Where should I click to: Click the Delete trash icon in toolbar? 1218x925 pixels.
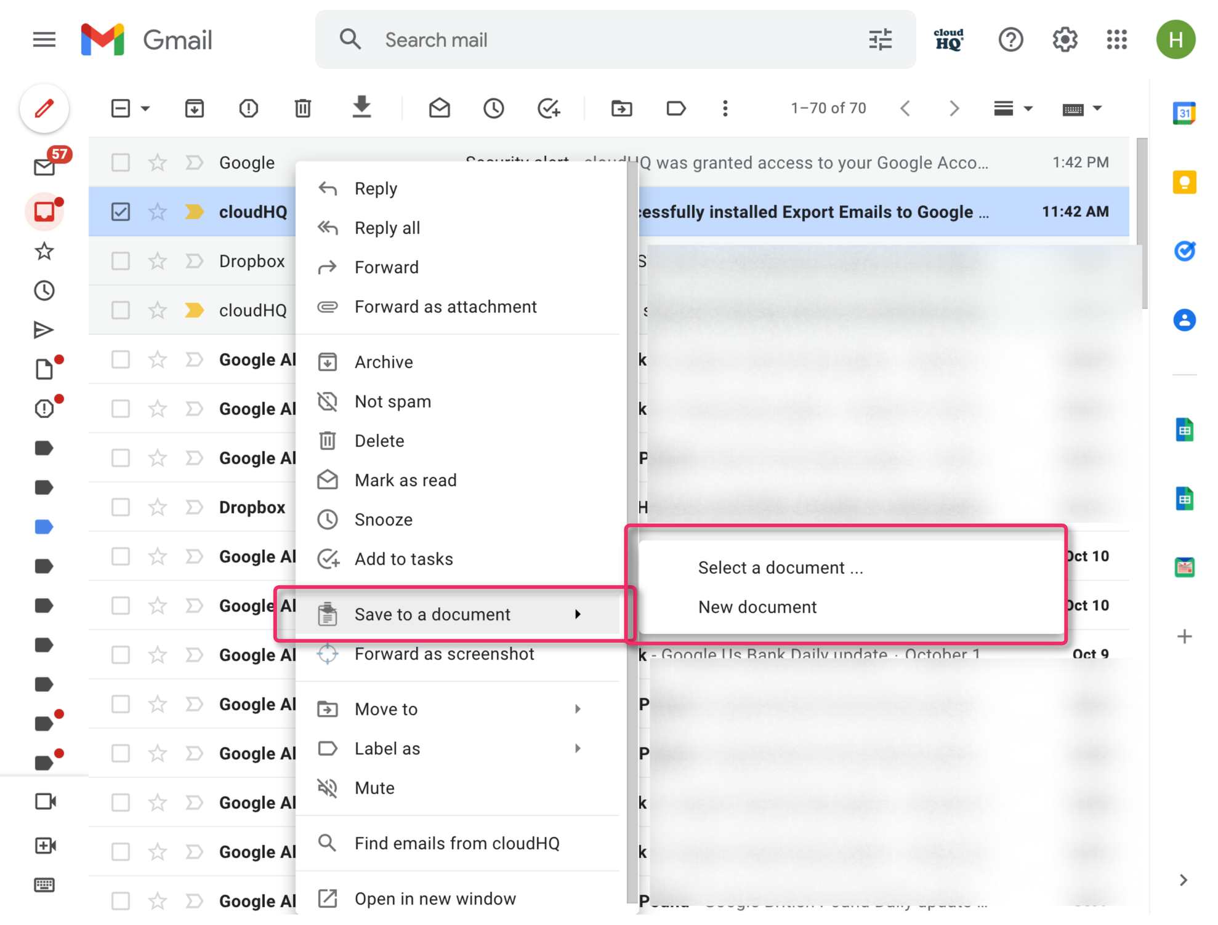click(x=302, y=109)
